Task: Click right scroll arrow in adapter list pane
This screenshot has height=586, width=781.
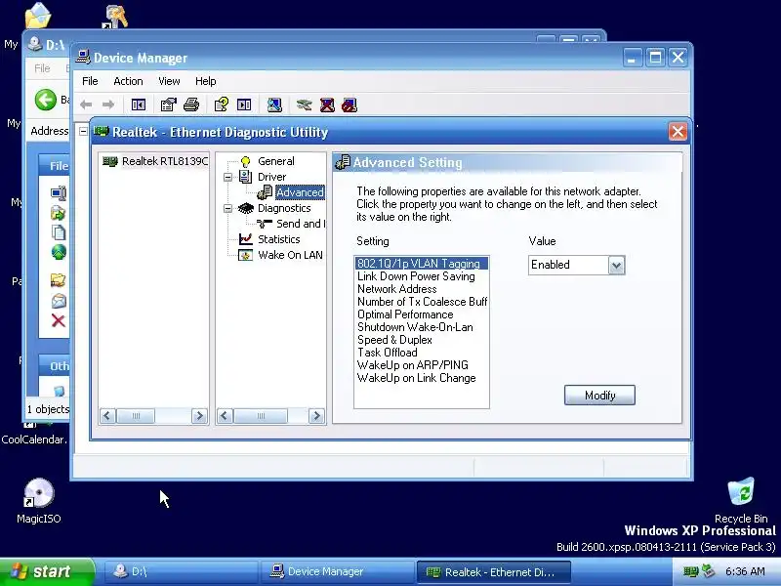Action: tap(199, 416)
